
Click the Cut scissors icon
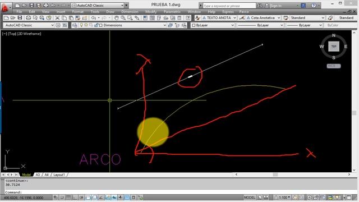click(57, 17)
